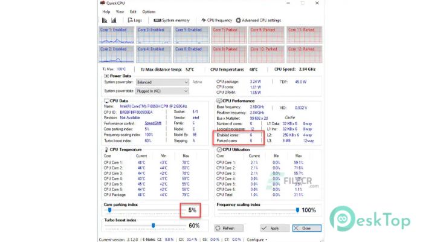This screenshot has height=242, width=423.
Task: Open Logs from the toolbar
Action: point(135,20)
